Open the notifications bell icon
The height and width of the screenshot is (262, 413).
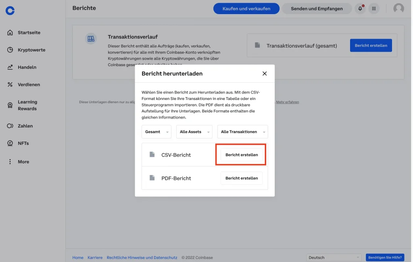pyautogui.click(x=360, y=8)
